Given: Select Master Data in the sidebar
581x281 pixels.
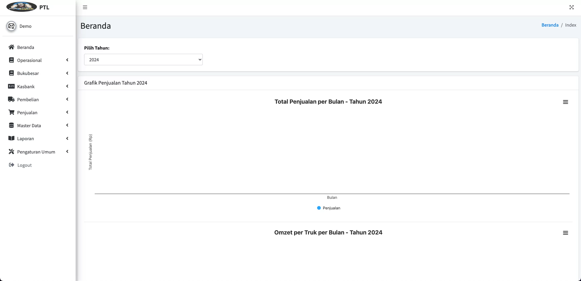Looking at the screenshot, I should coord(38,125).
